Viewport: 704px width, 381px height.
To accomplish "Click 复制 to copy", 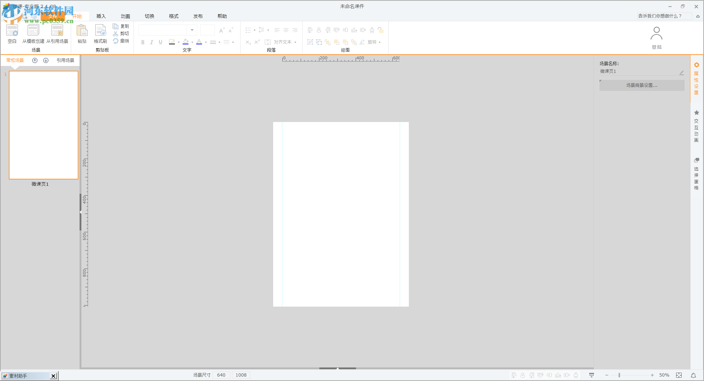I will pyautogui.click(x=121, y=26).
